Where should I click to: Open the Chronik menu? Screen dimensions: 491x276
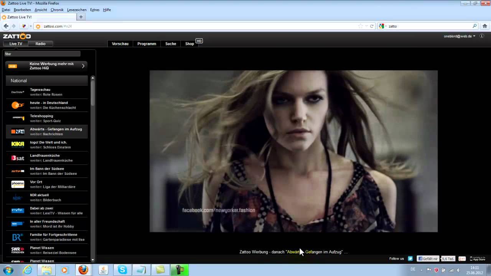[x=57, y=10]
